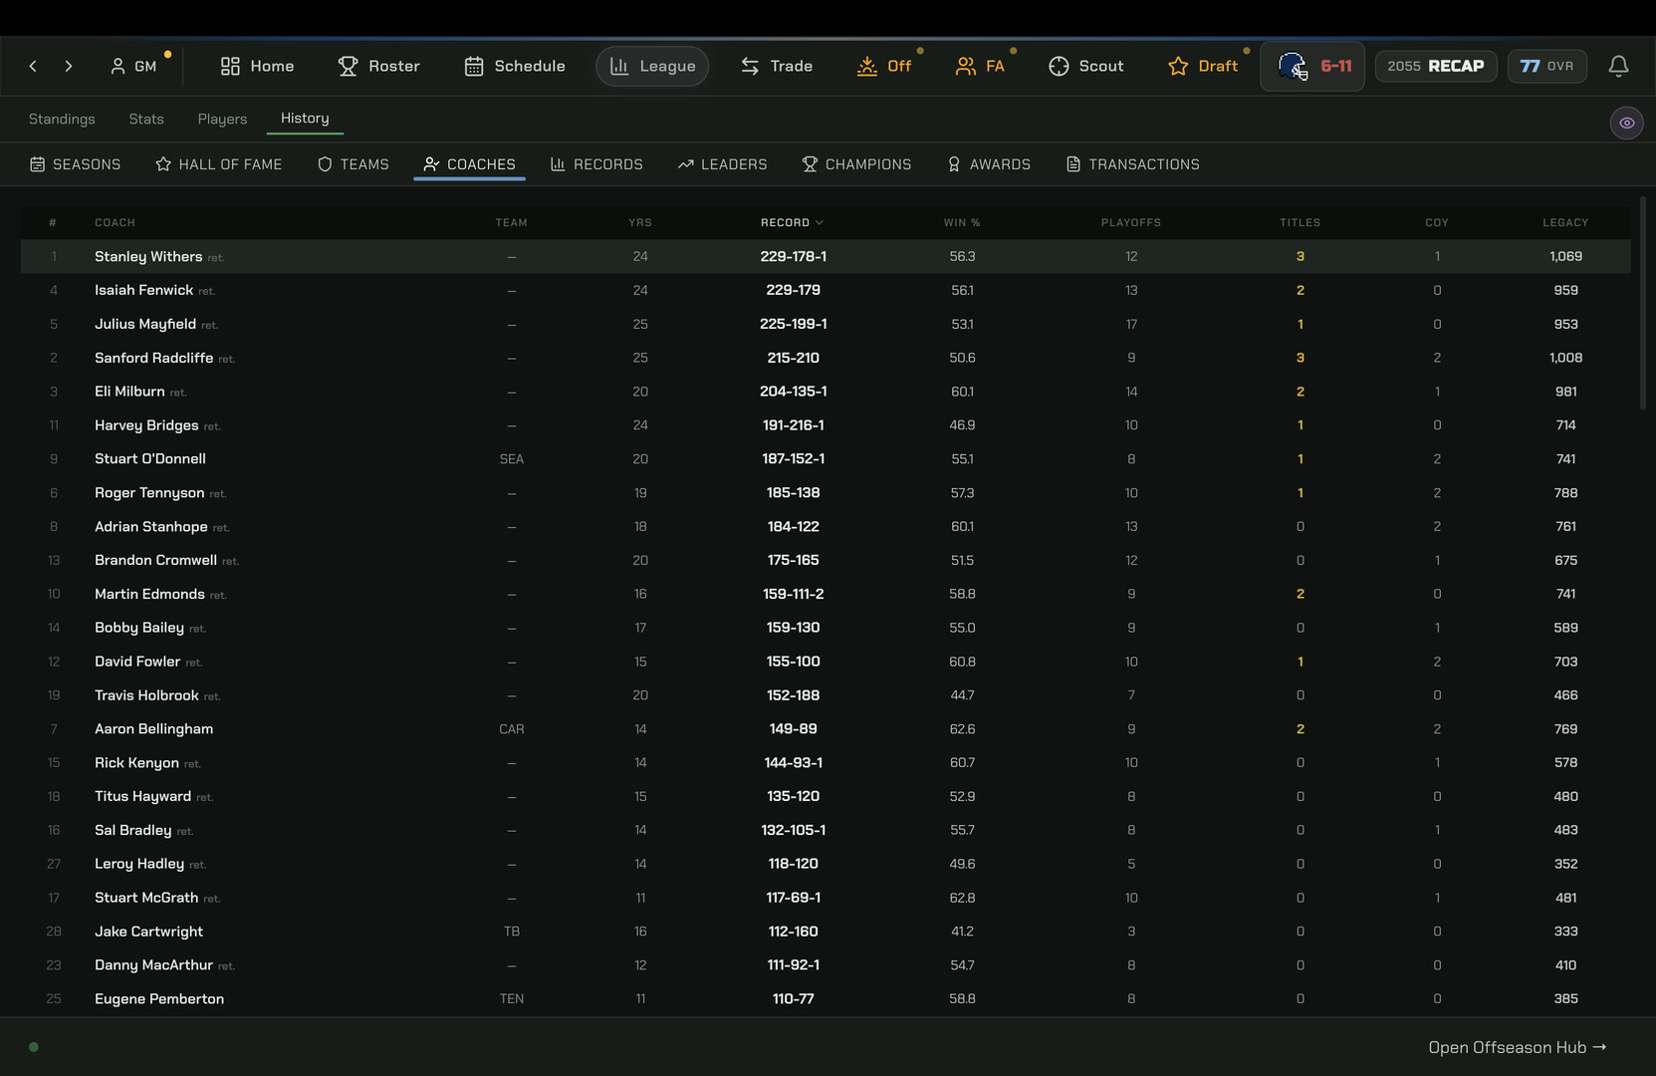
Task: Sort by the Record column header
Action: [792, 222]
